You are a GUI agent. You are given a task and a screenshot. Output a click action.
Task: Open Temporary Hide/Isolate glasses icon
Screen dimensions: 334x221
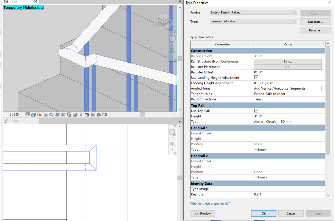pos(75,114)
